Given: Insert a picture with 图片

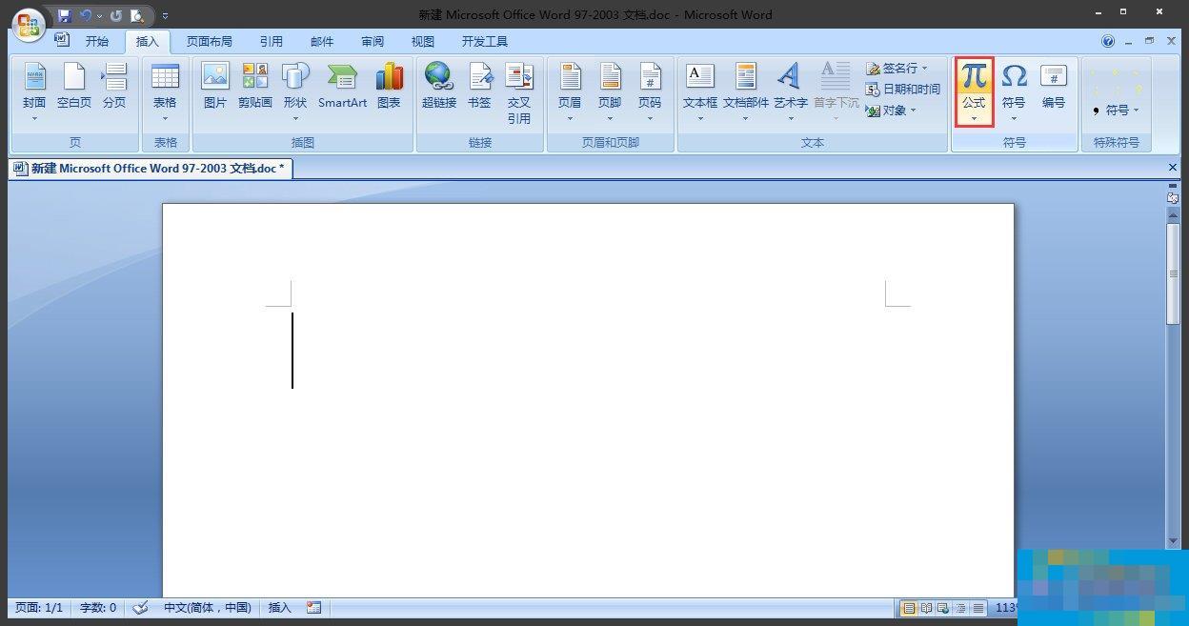Looking at the screenshot, I should click(x=215, y=86).
